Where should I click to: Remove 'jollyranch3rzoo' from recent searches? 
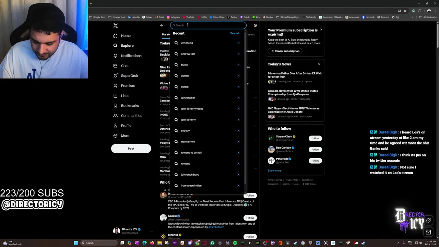238,175
